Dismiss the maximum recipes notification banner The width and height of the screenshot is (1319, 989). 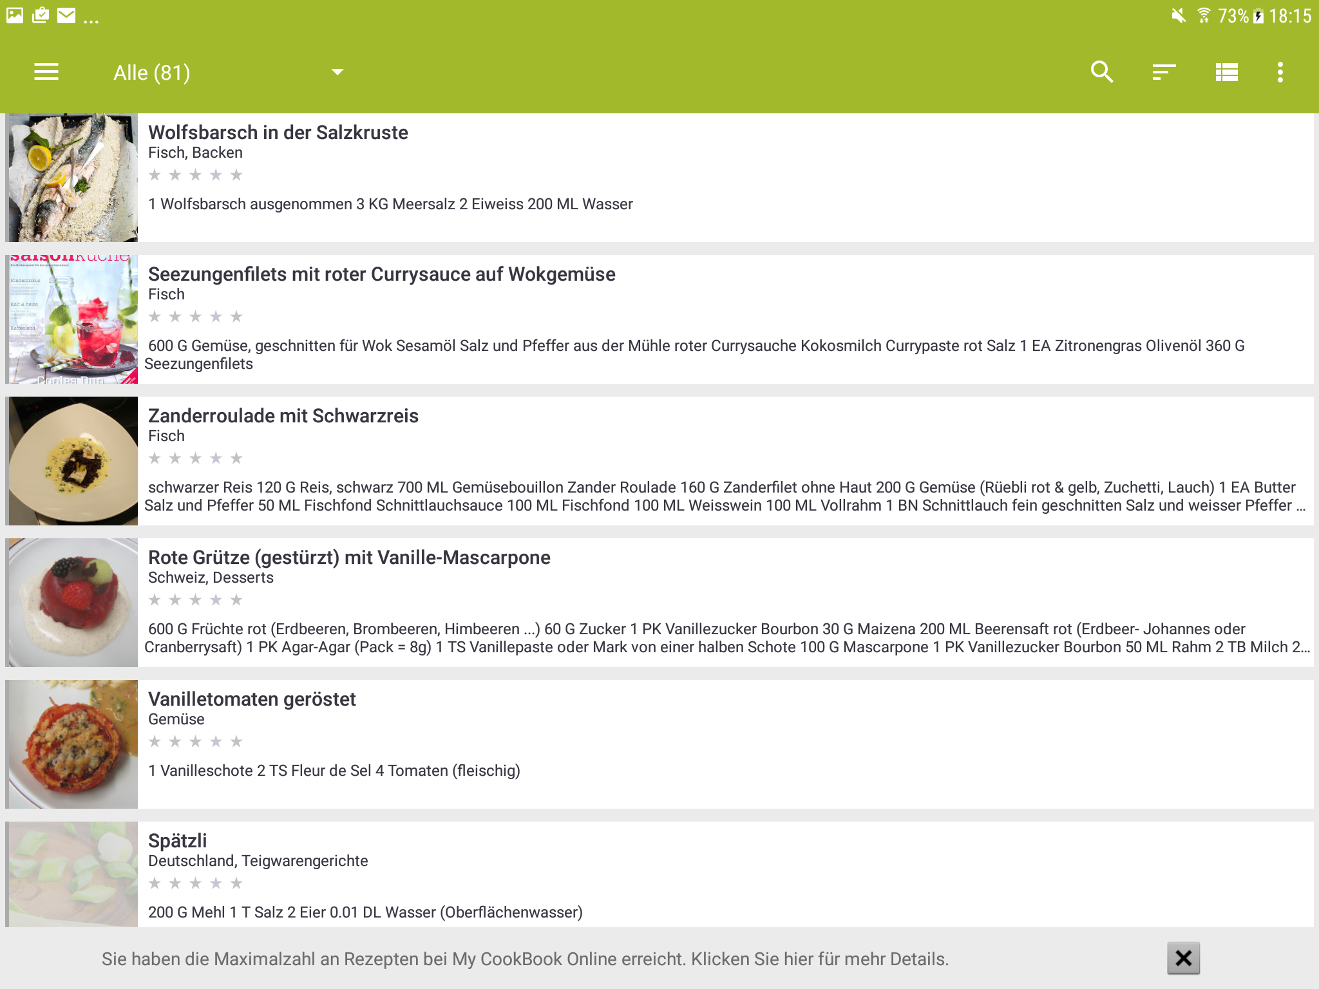[1183, 958]
